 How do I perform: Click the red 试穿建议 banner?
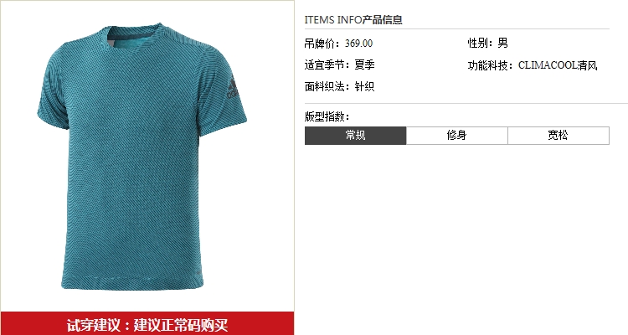(x=147, y=324)
